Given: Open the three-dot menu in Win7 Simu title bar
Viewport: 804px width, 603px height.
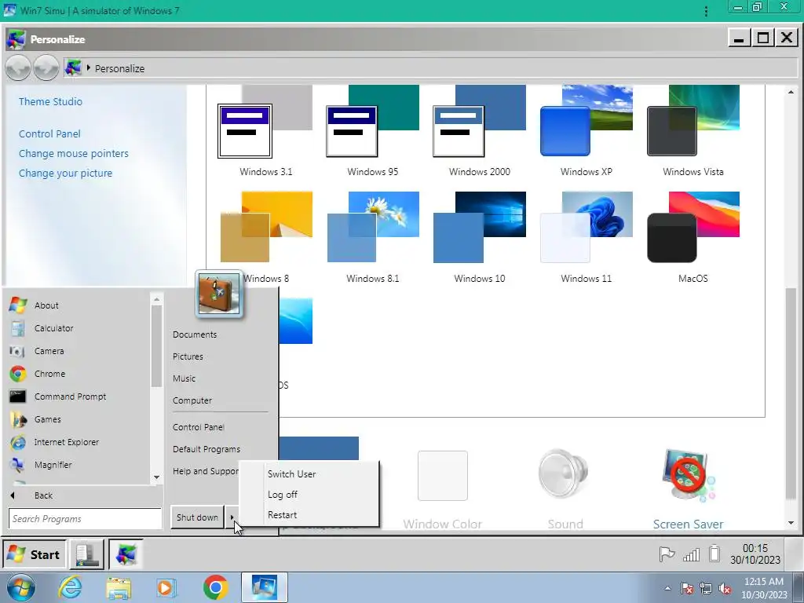Looking at the screenshot, I should point(706,11).
